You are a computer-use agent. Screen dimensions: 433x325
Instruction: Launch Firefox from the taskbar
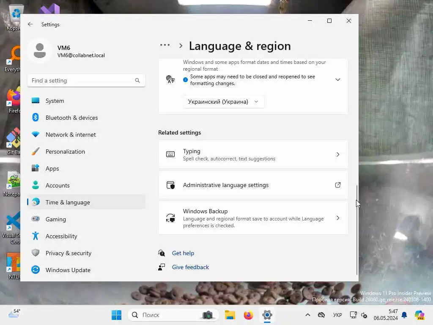[248, 315]
